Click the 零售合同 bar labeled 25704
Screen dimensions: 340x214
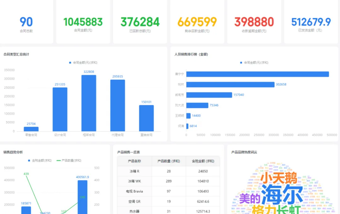31,129
